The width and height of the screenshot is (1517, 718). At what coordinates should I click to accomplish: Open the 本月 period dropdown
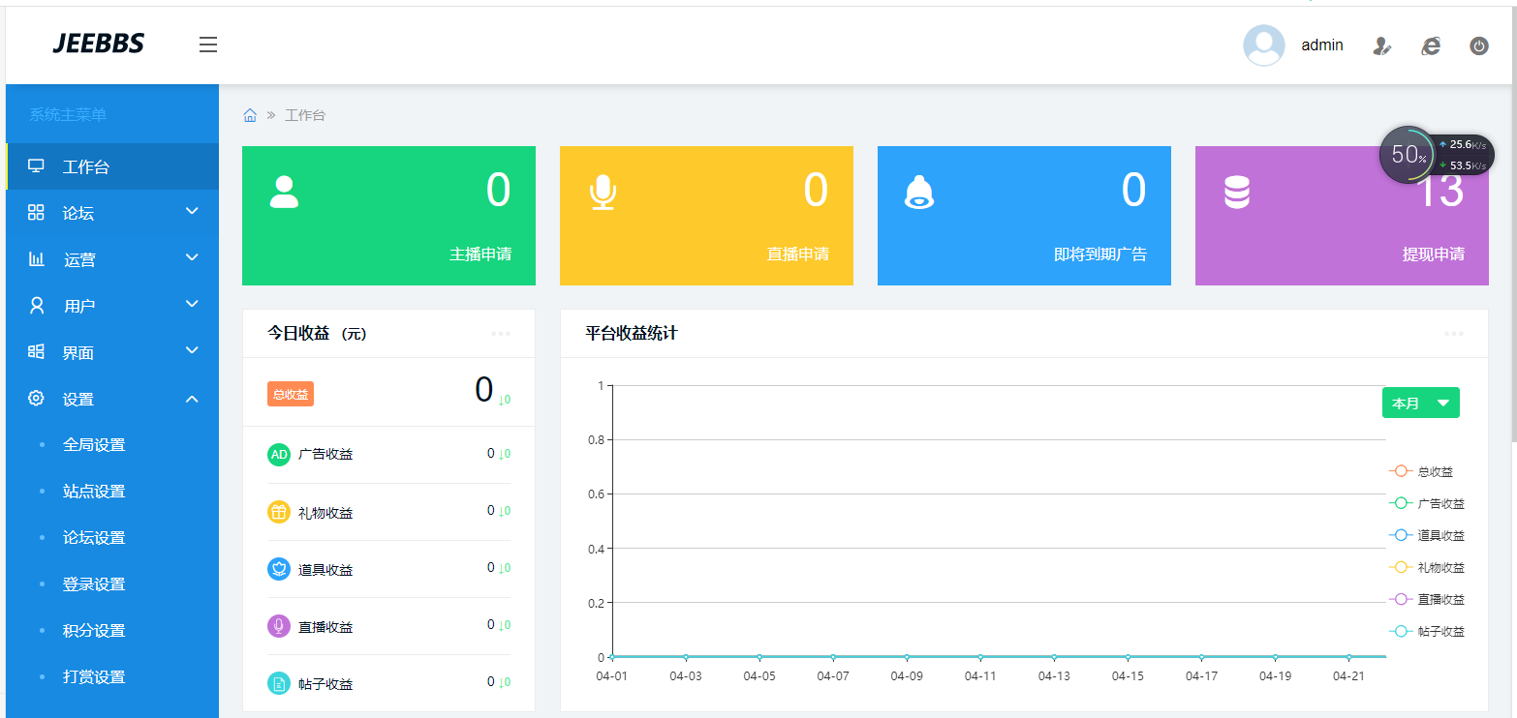(1420, 403)
